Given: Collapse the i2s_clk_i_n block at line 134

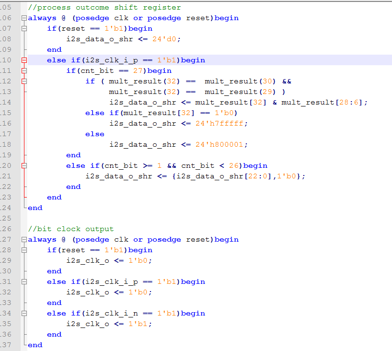Looking at the screenshot, I should coord(24,313).
